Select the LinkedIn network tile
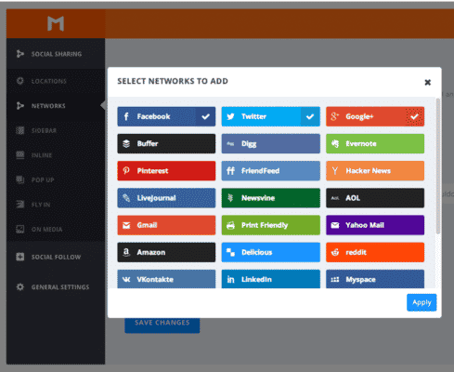454x372 pixels. pyautogui.click(x=271, y=279)
